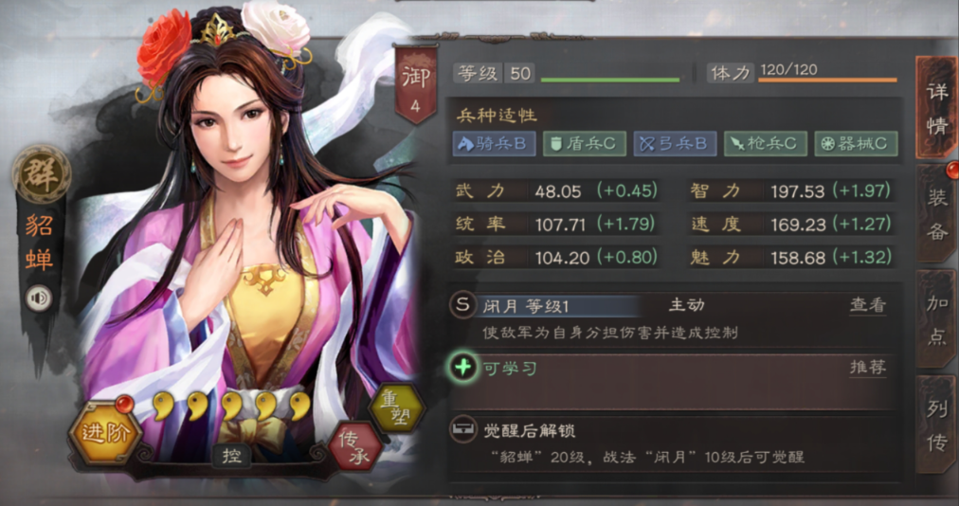Tap the red 御 4 banner
The image size is (959, 506).
(x=416, y=84)
